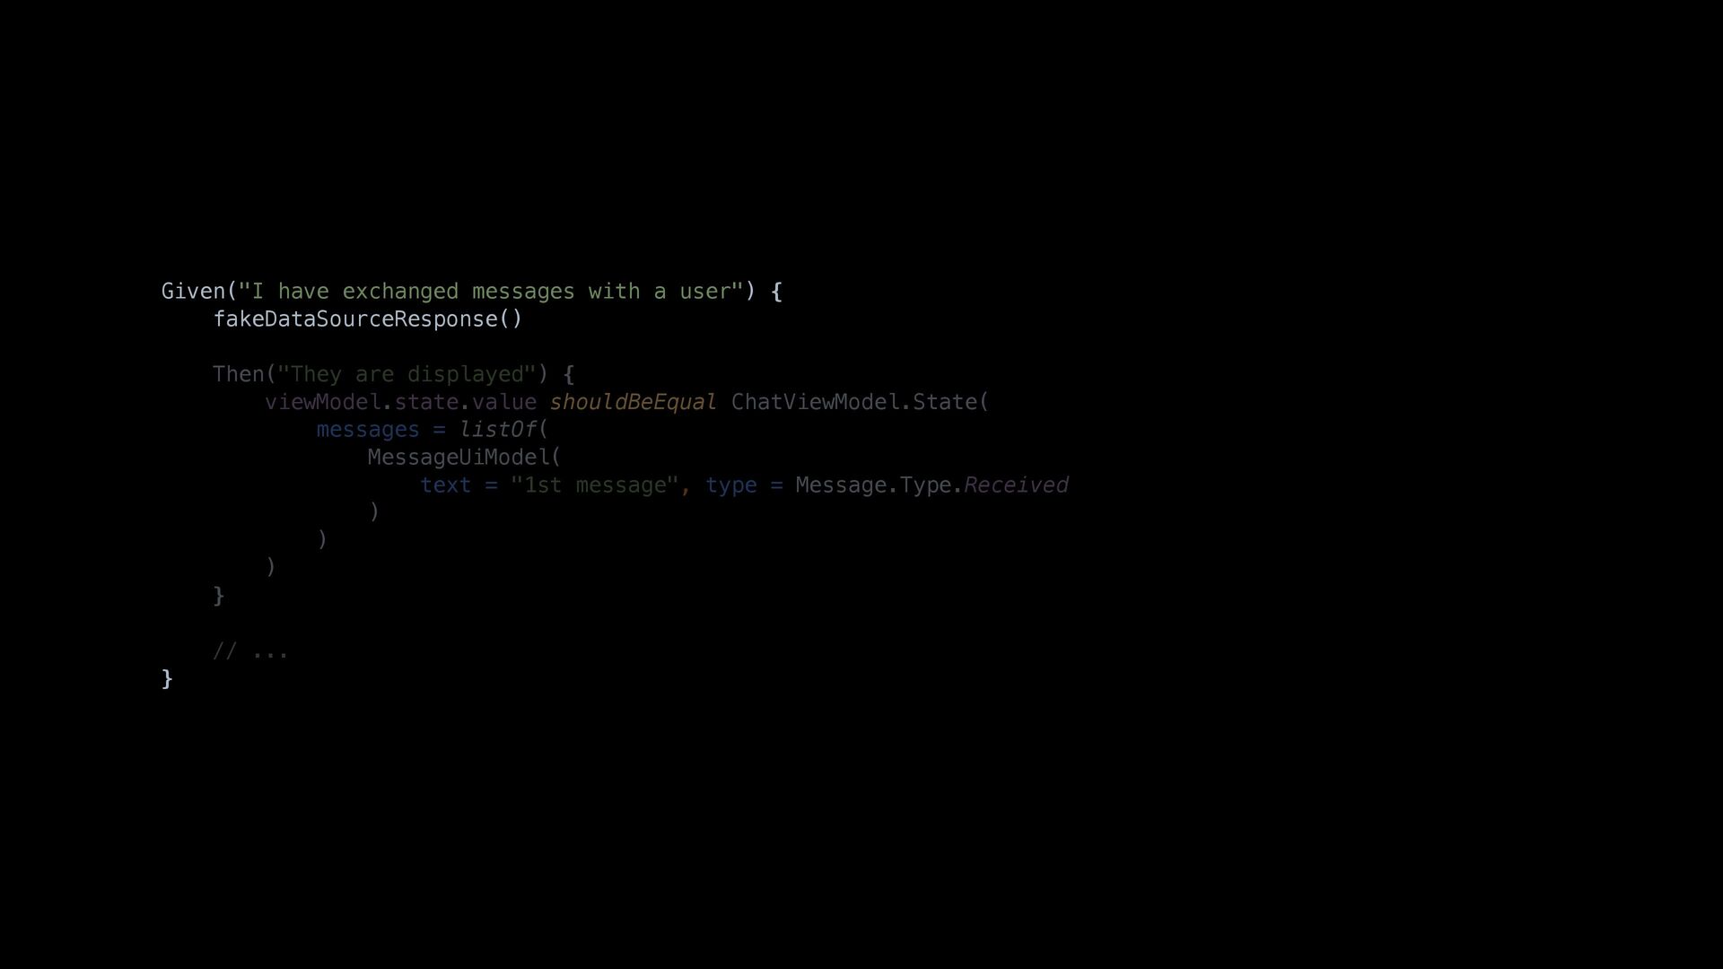Screen dimensions: 1723x969
Task: Click the listOf function call
Action: [497, 430]
